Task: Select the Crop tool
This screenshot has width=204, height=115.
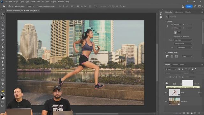Action: (3, 29)
